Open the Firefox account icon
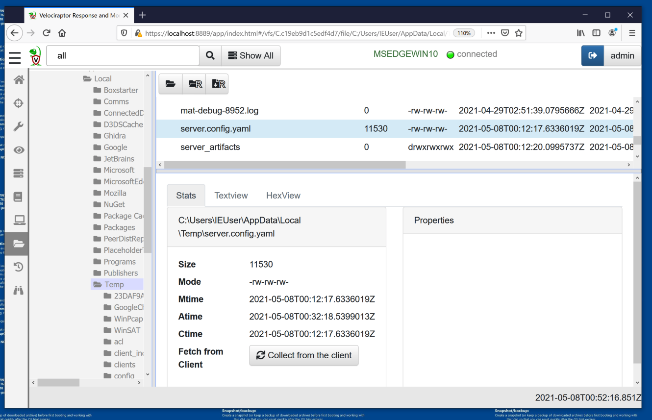Viewport: 652px width, 420px height. (613, 33)
